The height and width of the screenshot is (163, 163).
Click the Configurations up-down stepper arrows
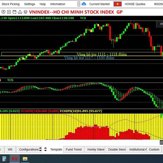pos(40,149)
